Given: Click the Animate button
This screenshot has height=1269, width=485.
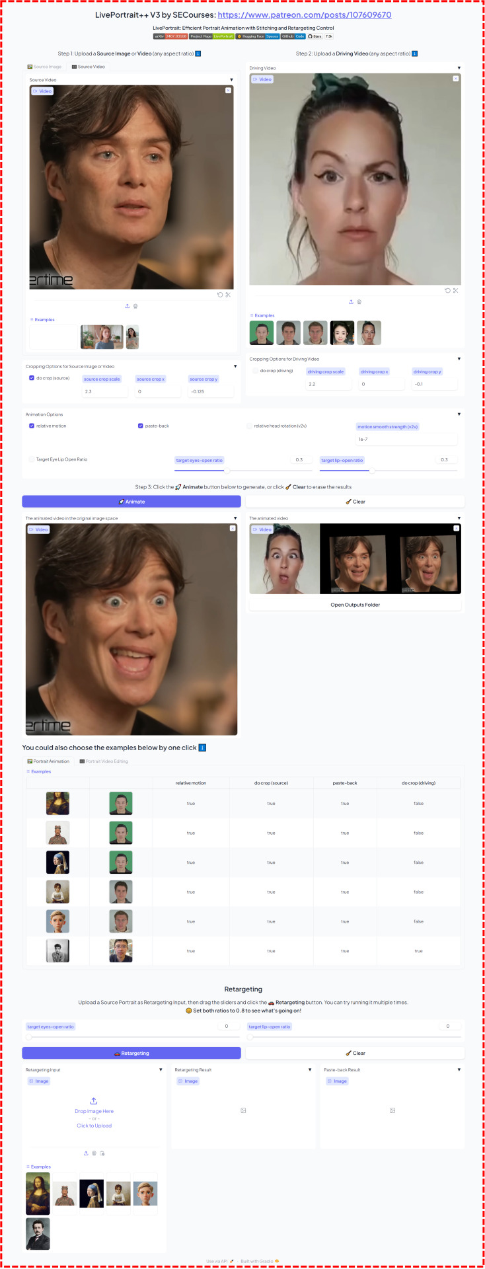Looking at the screenshot, I should pyautogui.click(x=131, y=502).
